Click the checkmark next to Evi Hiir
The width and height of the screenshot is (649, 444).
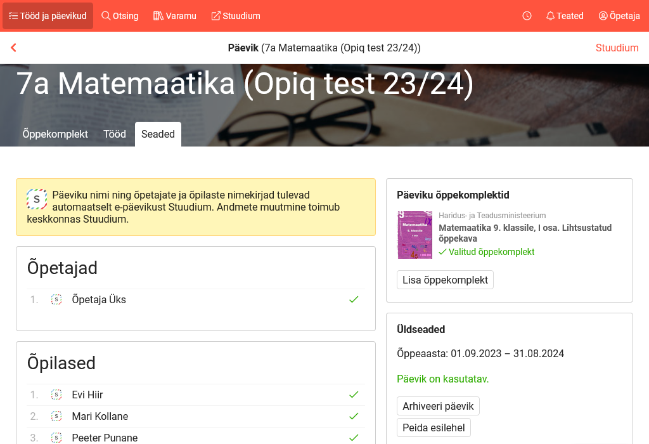(x=354, y=395)
